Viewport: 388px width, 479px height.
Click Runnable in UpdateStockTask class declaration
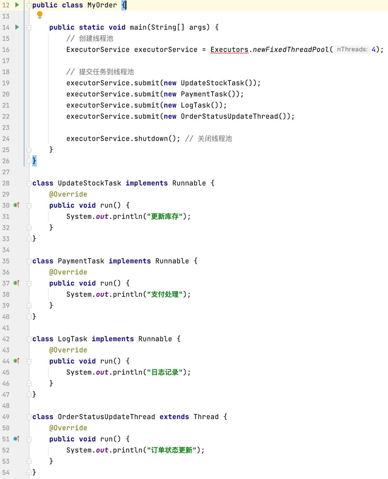(x=189, y=183)
